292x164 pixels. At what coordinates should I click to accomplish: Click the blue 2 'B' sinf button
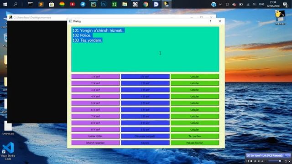coord(145,83)
